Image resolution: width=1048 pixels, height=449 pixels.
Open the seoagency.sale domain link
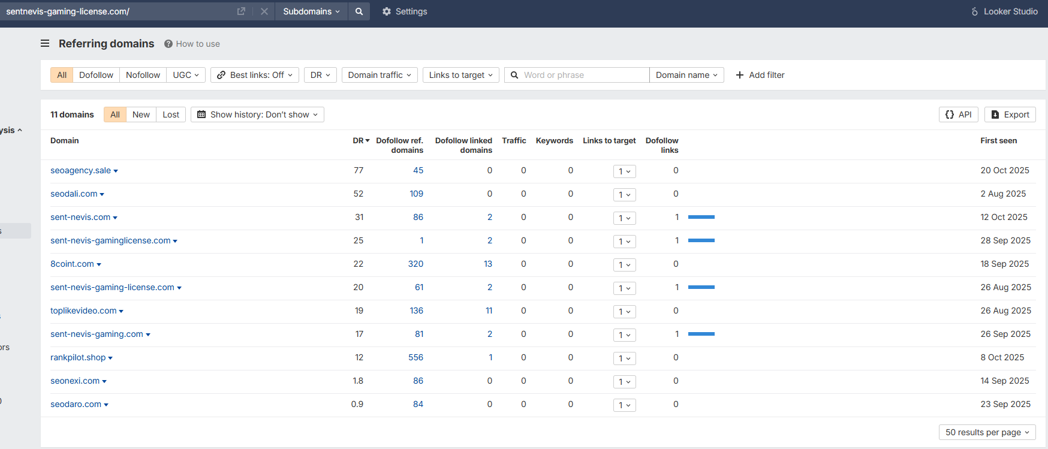click(80, 170)
